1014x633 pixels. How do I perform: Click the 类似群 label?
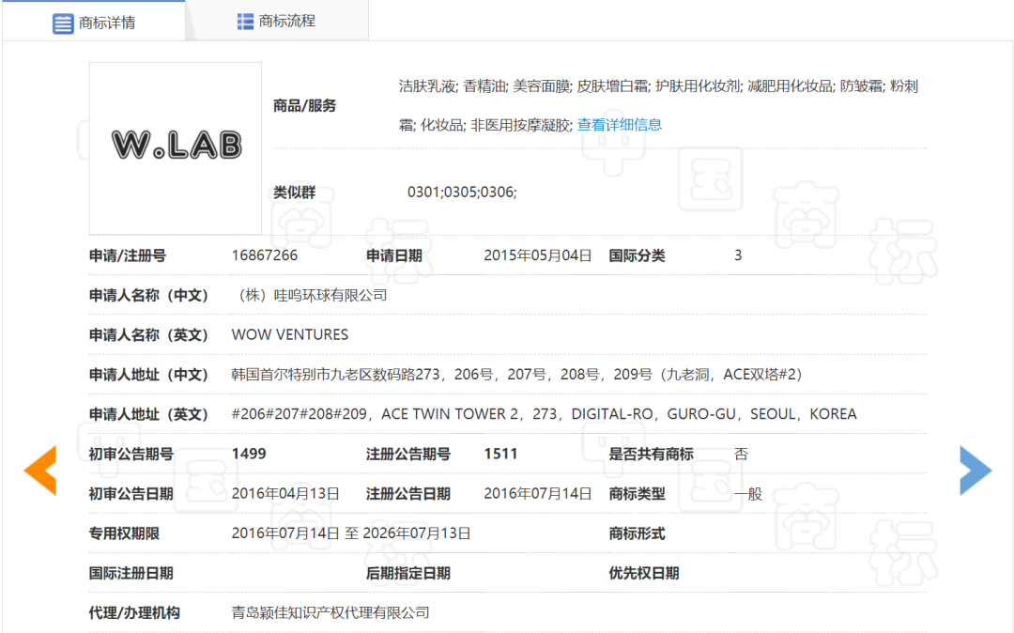[x=294, y=192]
